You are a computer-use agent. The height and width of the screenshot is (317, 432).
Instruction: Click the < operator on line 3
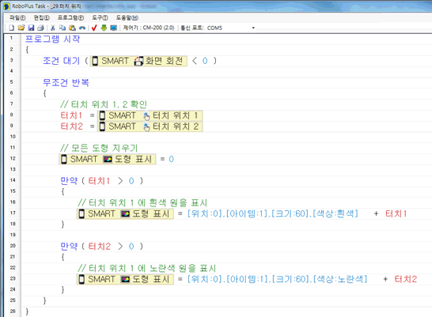(x=195, y=61)
